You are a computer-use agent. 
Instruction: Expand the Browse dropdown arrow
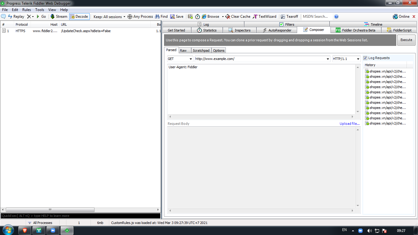(223, 17)
